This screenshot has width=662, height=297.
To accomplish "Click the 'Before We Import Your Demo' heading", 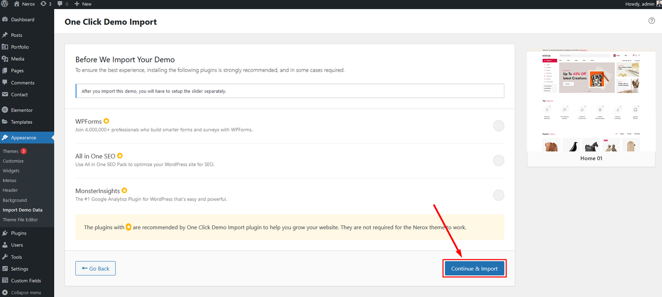I will (125, 60).
